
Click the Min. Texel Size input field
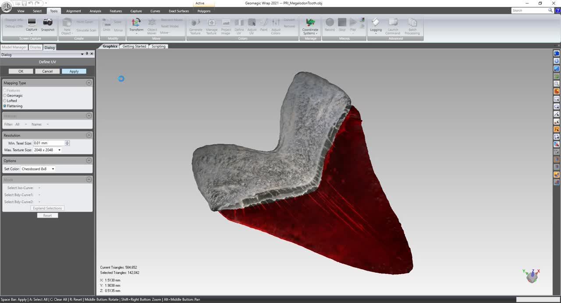click(x=49, y=143)
